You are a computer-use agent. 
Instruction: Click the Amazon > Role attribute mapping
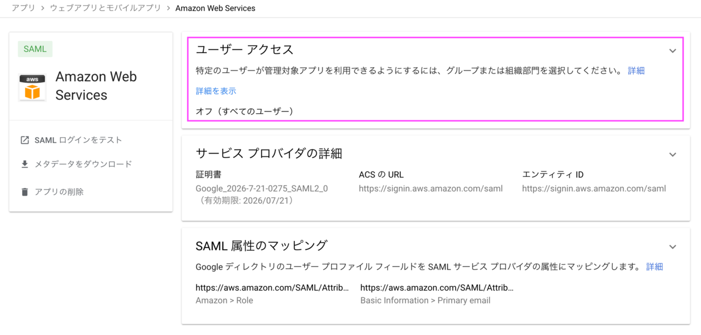tap(224, 301)
